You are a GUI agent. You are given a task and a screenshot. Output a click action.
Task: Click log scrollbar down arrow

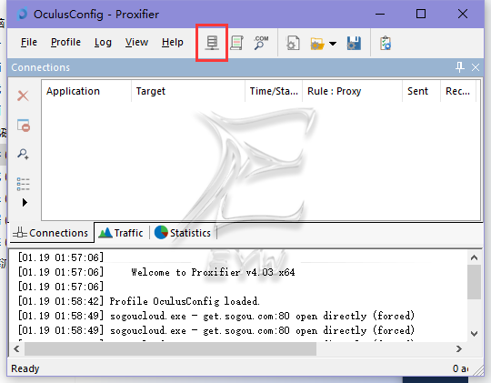click(474, 334)
